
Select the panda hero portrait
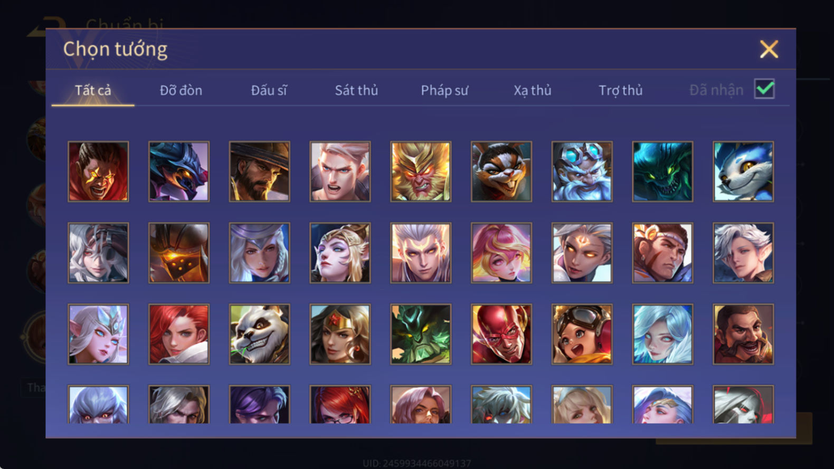[x=259, y=334]
